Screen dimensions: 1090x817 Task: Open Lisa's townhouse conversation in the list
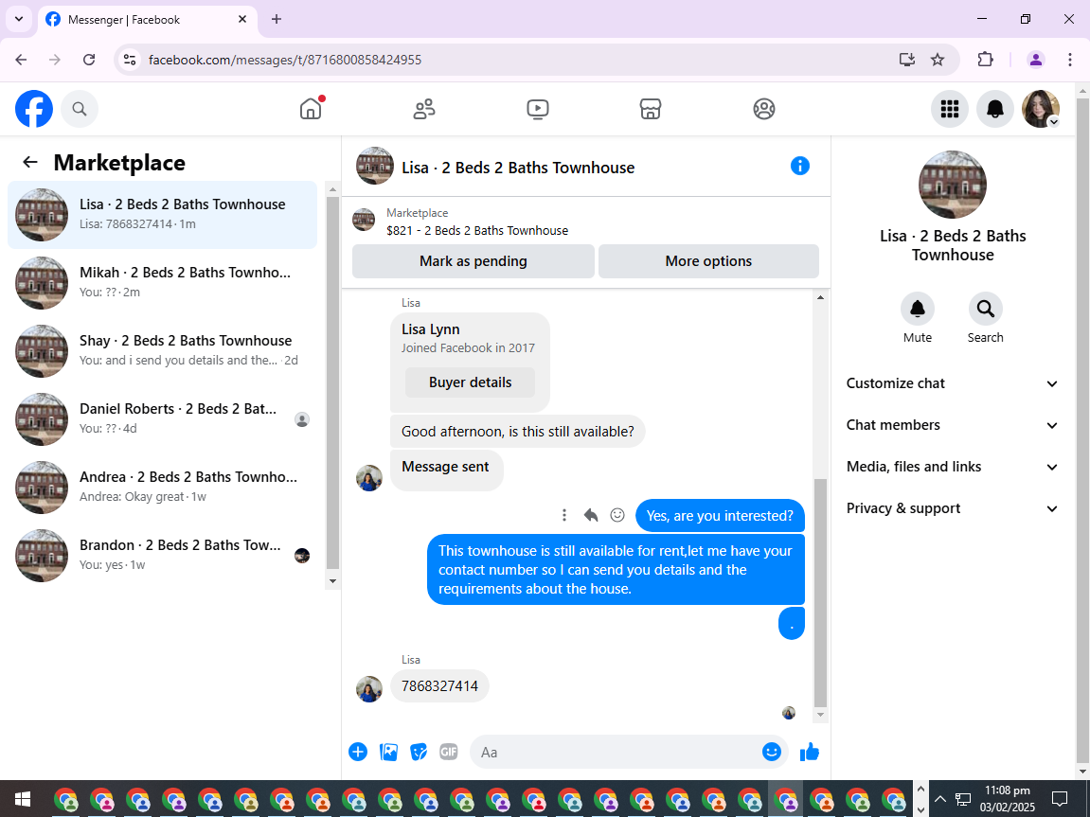click(x=163, y=215)
